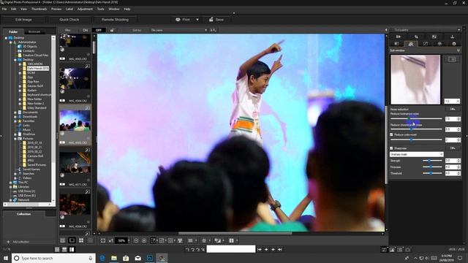The height and width of the screenshot is (263, 468).
Task: Reset the Noise reduction settings
Action: tap(453, 109)
